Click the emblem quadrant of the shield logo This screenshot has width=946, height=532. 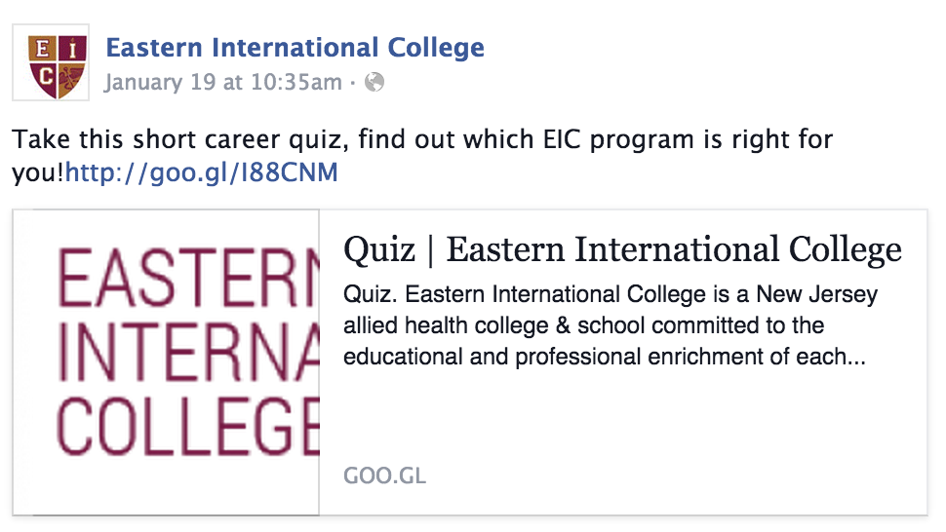71,78
